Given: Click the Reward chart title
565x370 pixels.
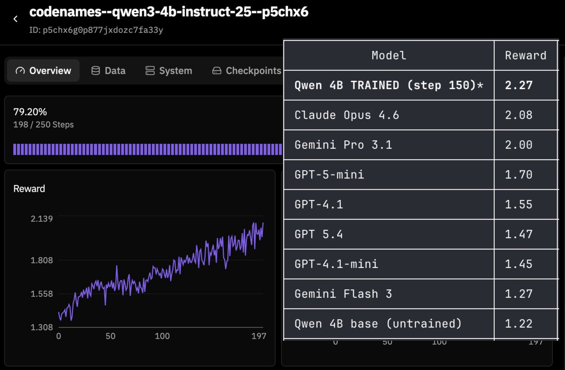Looking at the screenshot, I should pyautogui.click(x=29, y=189).
